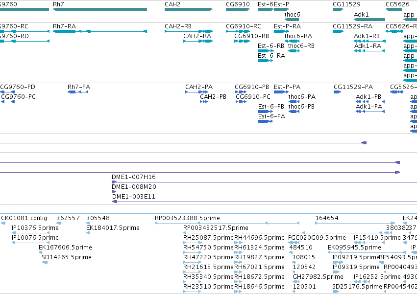This screenshot has width=417, height=294.
Task: Click the RH25087.5prime label
Action: point(208,238)
